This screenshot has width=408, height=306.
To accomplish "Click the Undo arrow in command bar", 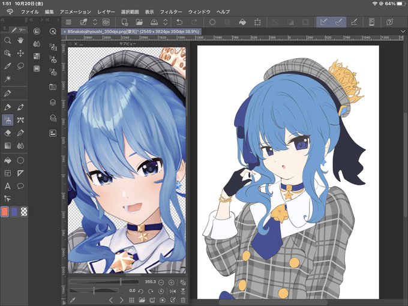I will click(x=179, y=22).
